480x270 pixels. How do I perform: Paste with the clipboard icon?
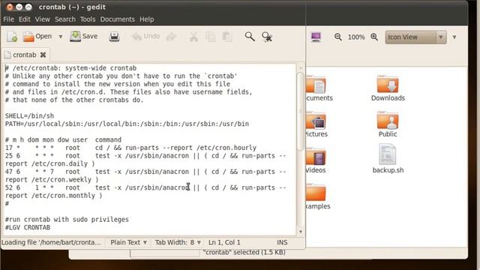[x=227, y=37]
